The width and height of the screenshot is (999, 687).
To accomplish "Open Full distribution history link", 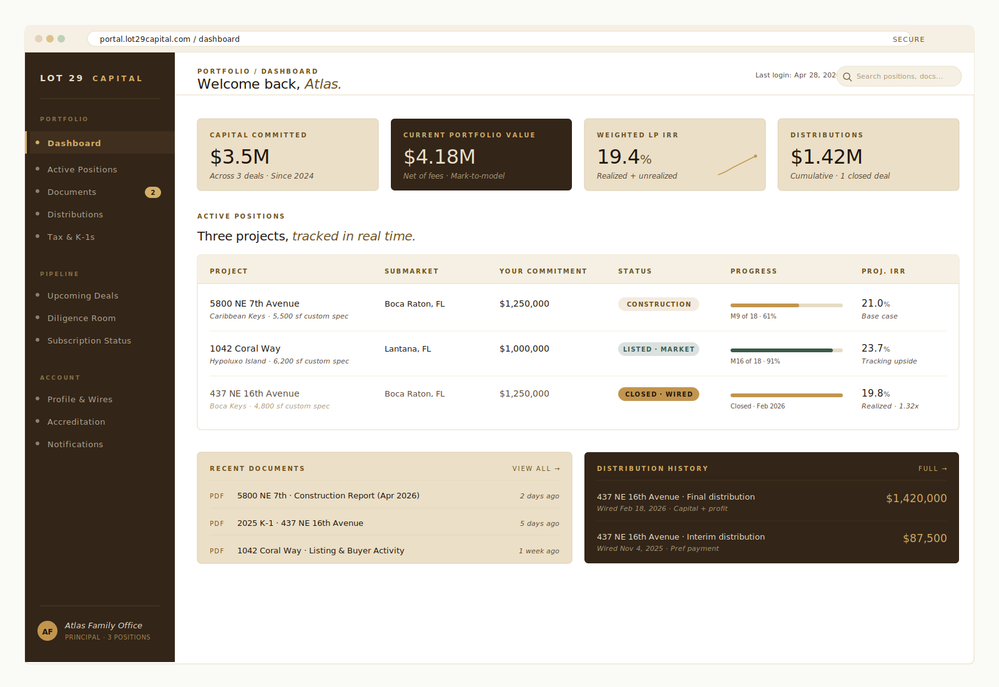I will 933,468.
